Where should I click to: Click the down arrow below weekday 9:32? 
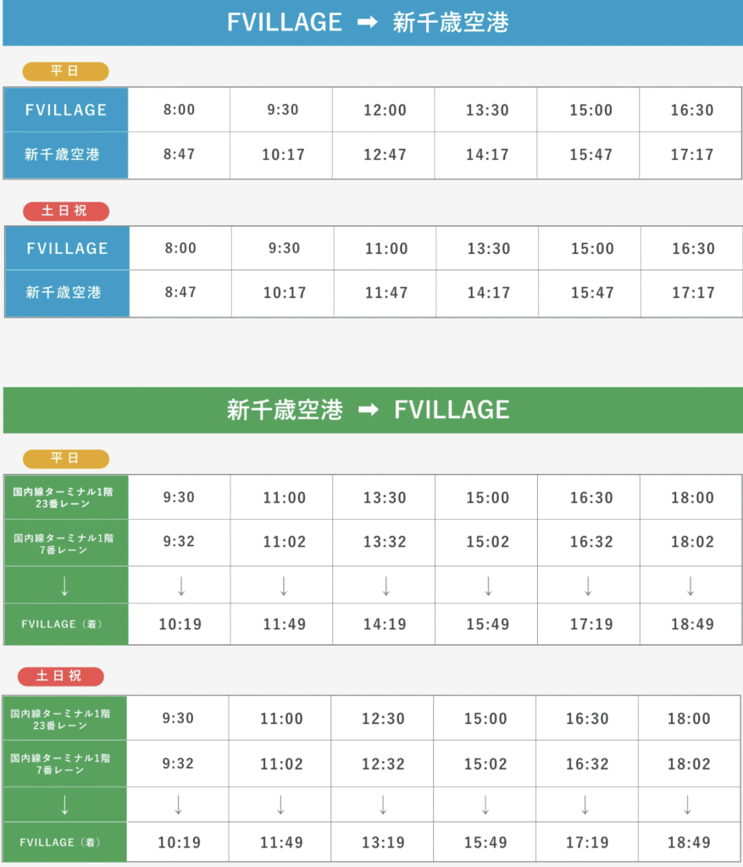pyautogui.click(x=181, y=586)
